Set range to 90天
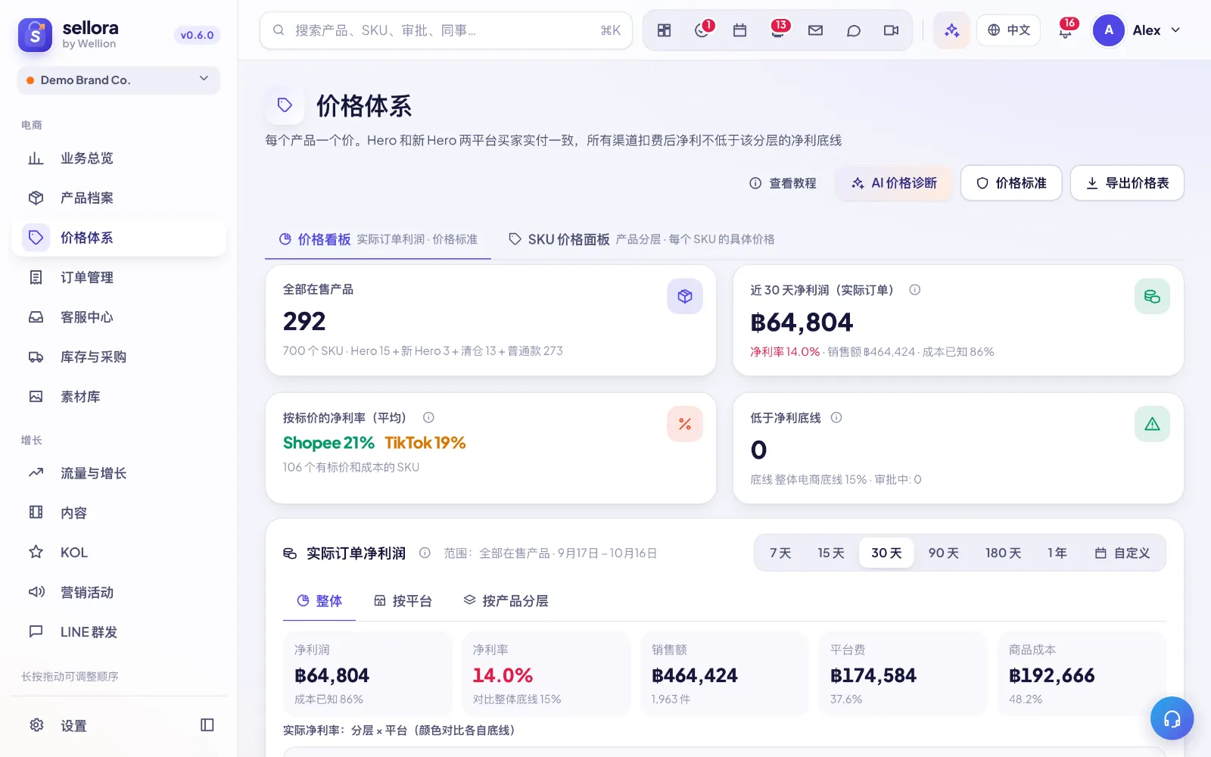This screenshot has width=1211, height=757. (944, 553)
